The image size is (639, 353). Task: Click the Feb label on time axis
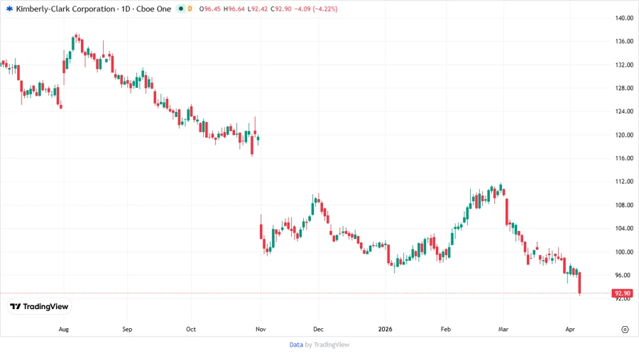click(x=446, y=329)
